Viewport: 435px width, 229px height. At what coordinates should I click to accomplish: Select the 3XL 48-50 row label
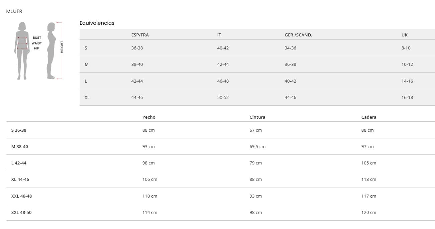tap(21, 212)
